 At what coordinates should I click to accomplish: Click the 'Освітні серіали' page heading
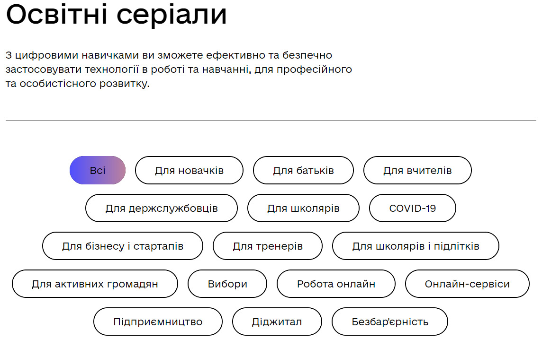pos(116,15)
